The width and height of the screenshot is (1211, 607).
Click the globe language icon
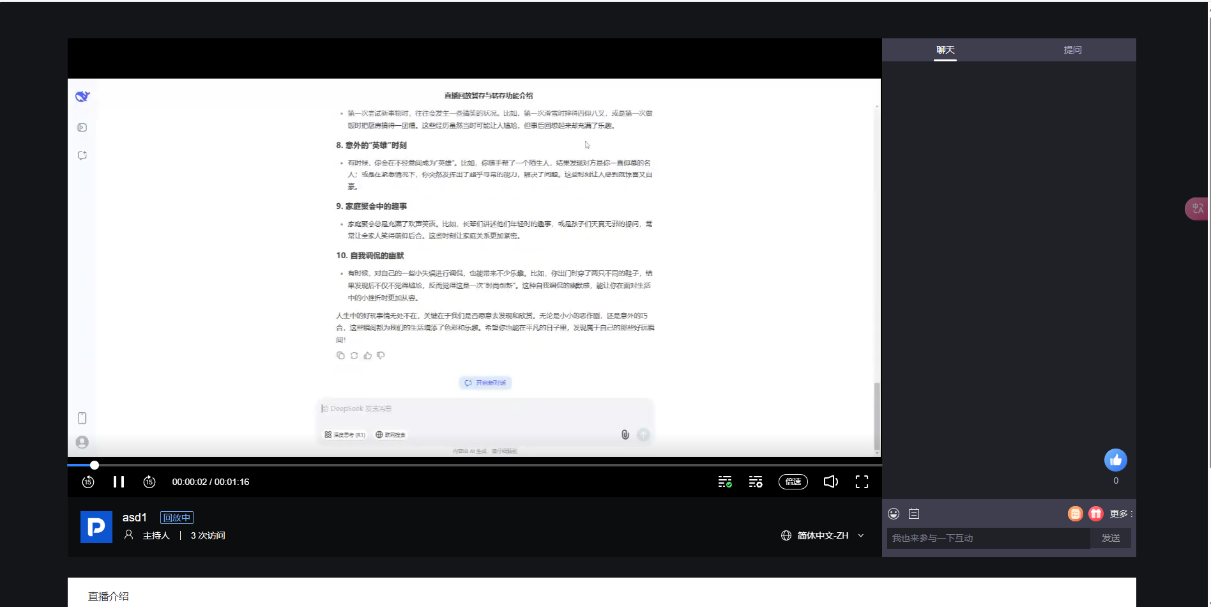pos(786,535)
